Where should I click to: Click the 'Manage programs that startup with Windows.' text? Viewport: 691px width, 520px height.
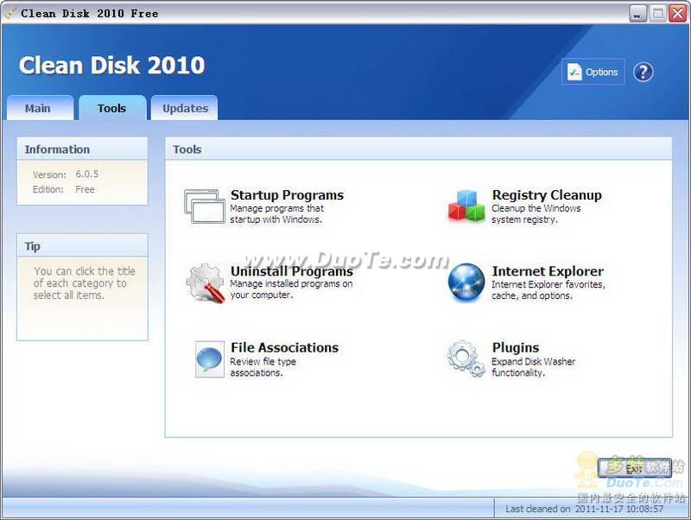[276, 213]
